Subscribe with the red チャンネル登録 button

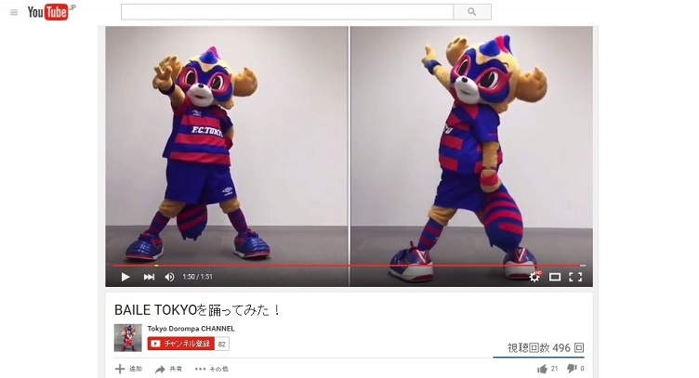coord(181,344)
